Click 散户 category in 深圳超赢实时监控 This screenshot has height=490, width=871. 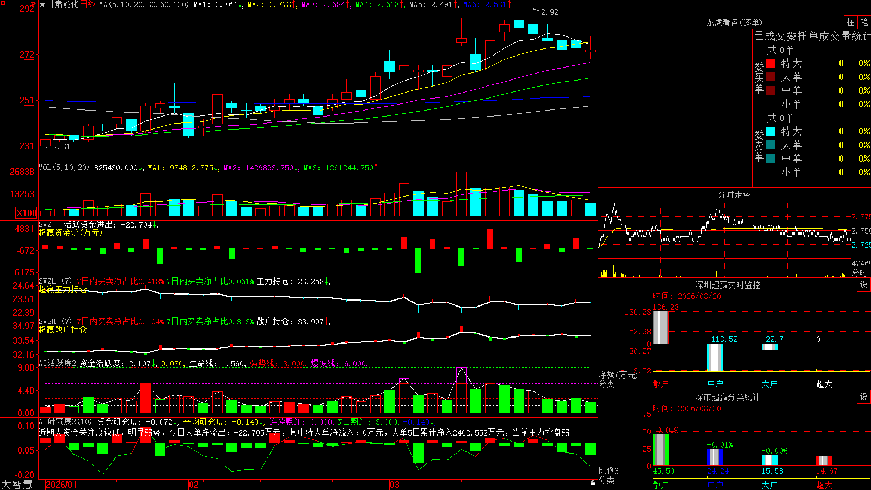(661, 384)
